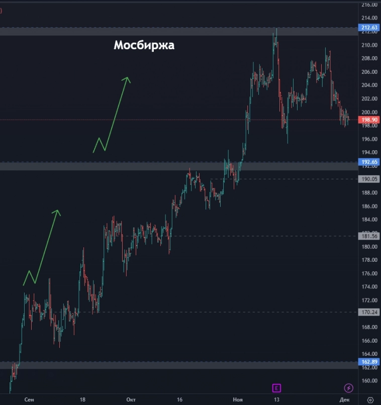Click the 'Окт' date label on time axis

click(131, 399)
